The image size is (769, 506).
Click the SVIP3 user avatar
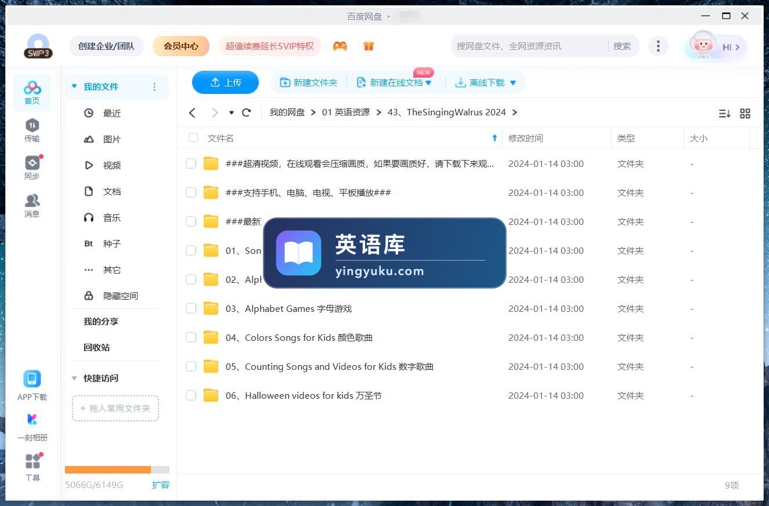38,46
